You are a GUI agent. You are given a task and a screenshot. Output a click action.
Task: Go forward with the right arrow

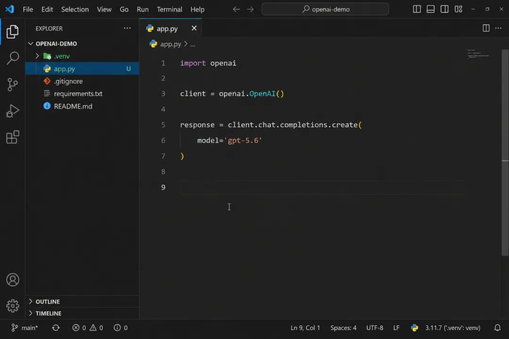coord(250,9)
